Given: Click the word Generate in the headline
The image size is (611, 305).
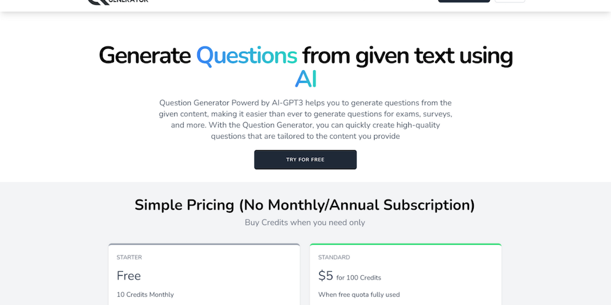Looking at the screenshot, I should [144, 55].
